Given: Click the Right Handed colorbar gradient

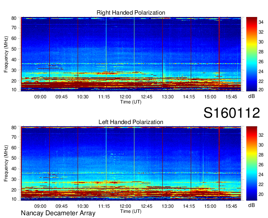Looking at the screenshot, I should [x=251, y=54].
